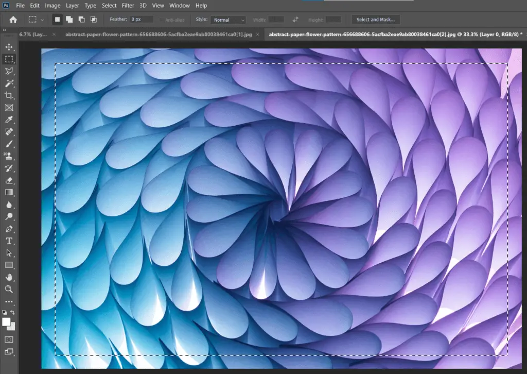This screenshot has width=527, height=374.
Task: Toggle Quick Mask mode
Action: tap(9, 339)
